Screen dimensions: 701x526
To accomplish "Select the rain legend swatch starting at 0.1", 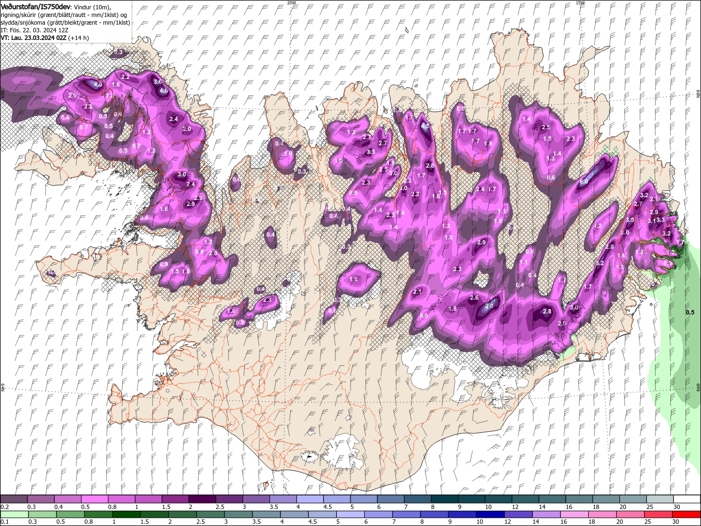I will [14, 514].
